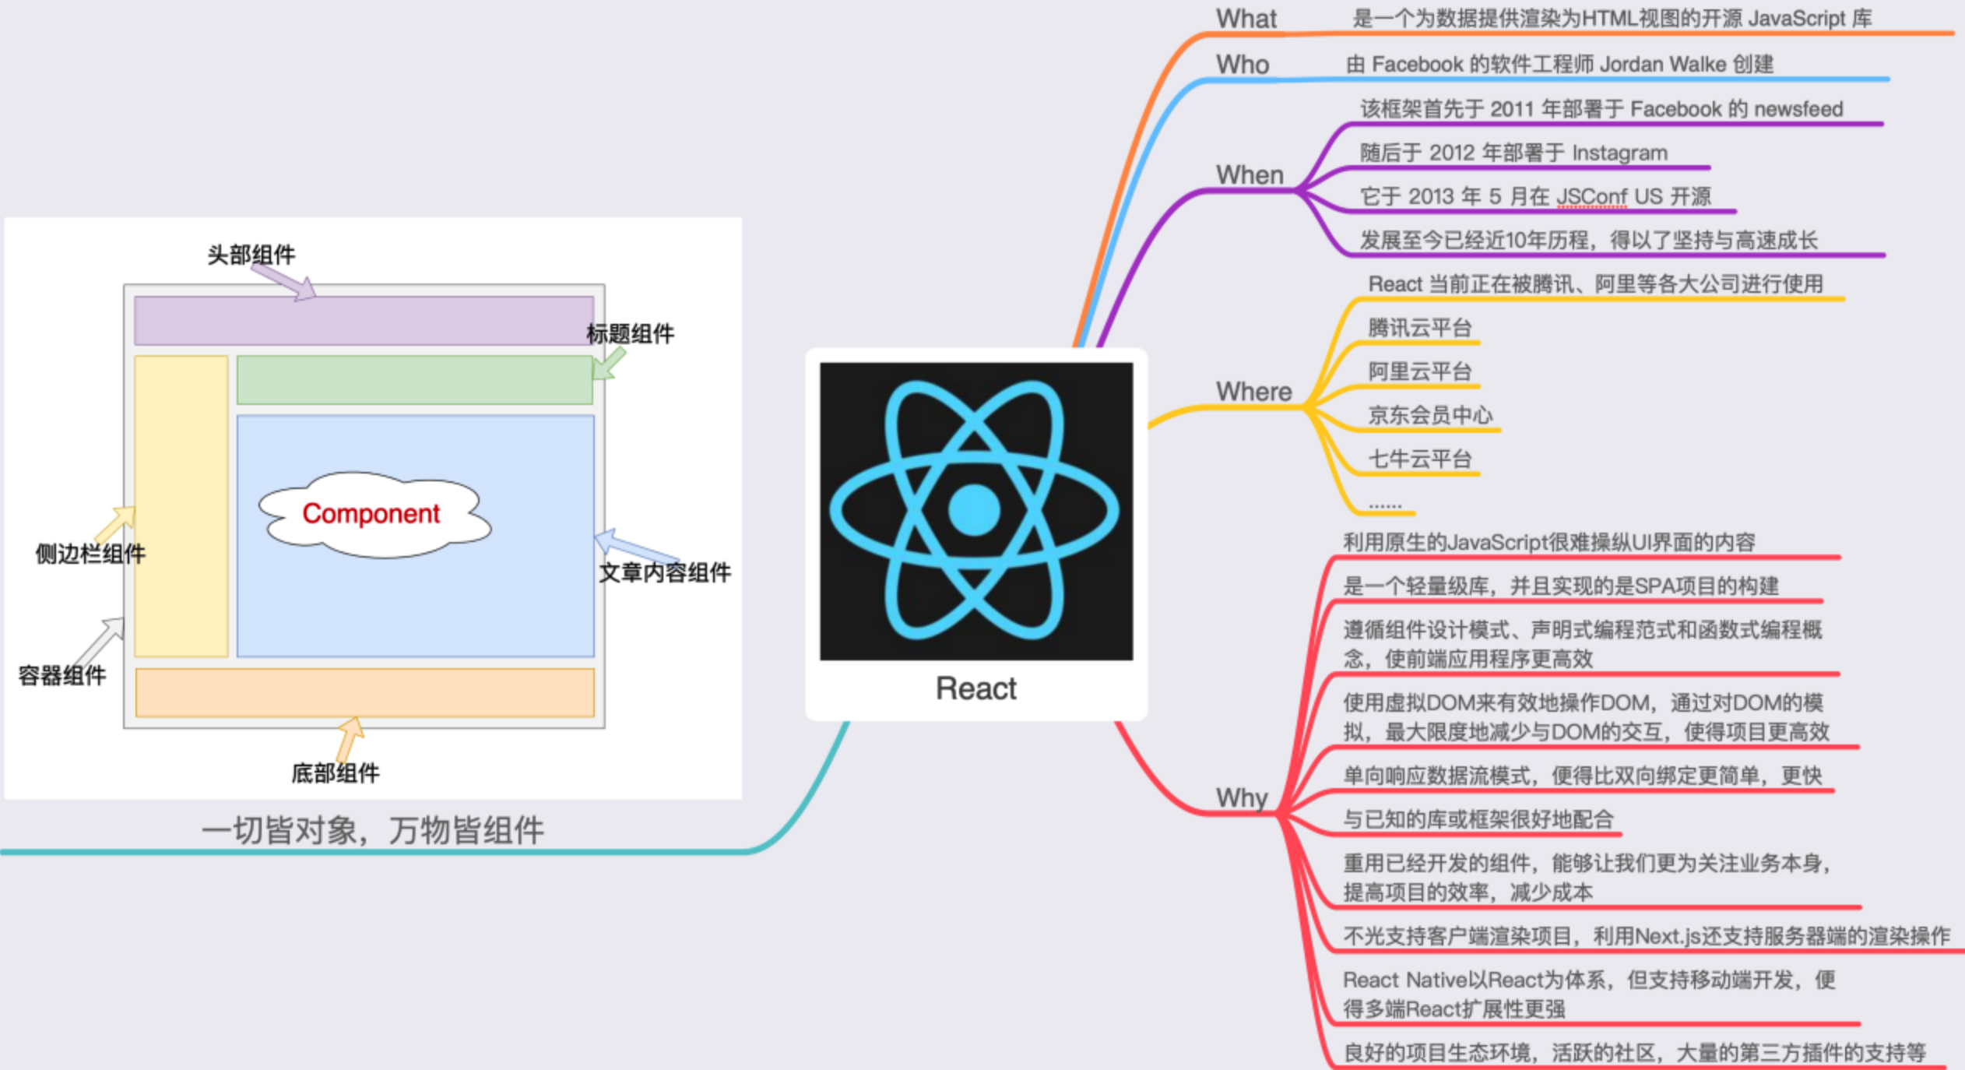The image size is (1965, 1070).
Task: Select the React central topic label
Action: (975, 688)
